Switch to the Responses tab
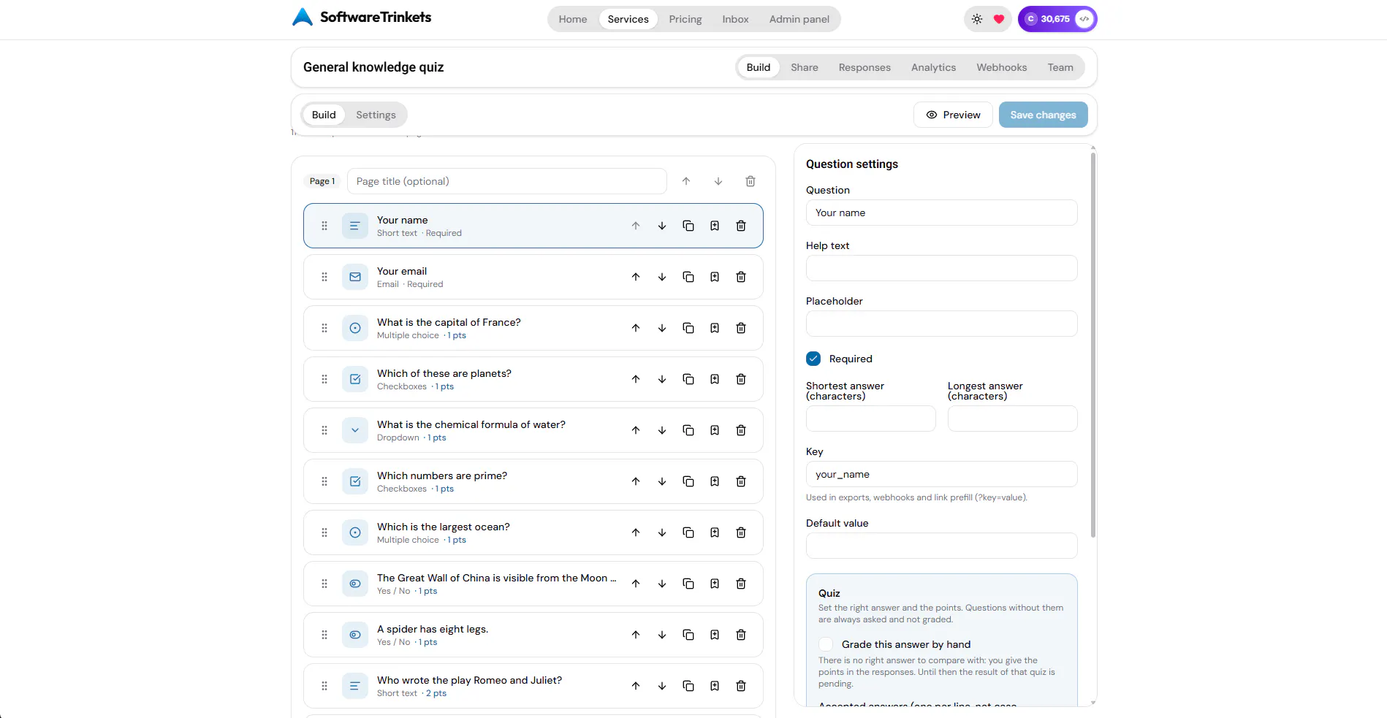The image size is (1387, 718). [x=864, y=67]
